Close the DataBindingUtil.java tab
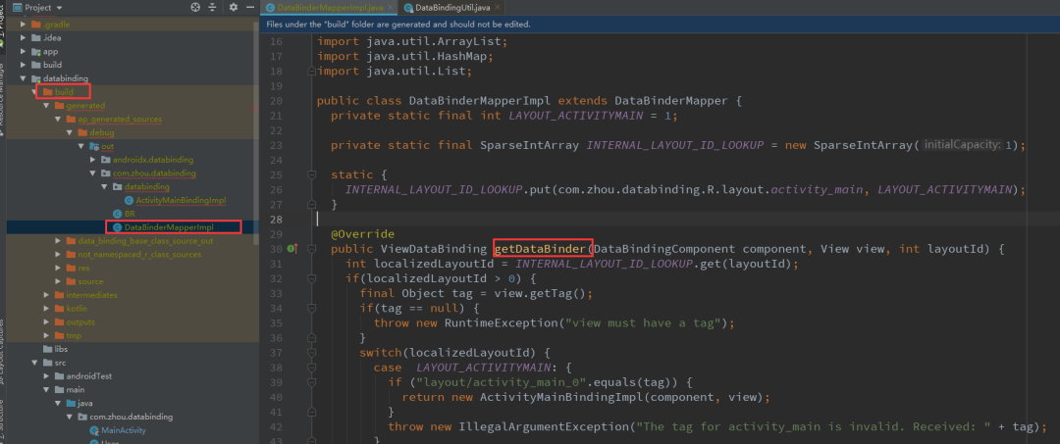This screenshot has height=444, width=1060. coord(497,8)
